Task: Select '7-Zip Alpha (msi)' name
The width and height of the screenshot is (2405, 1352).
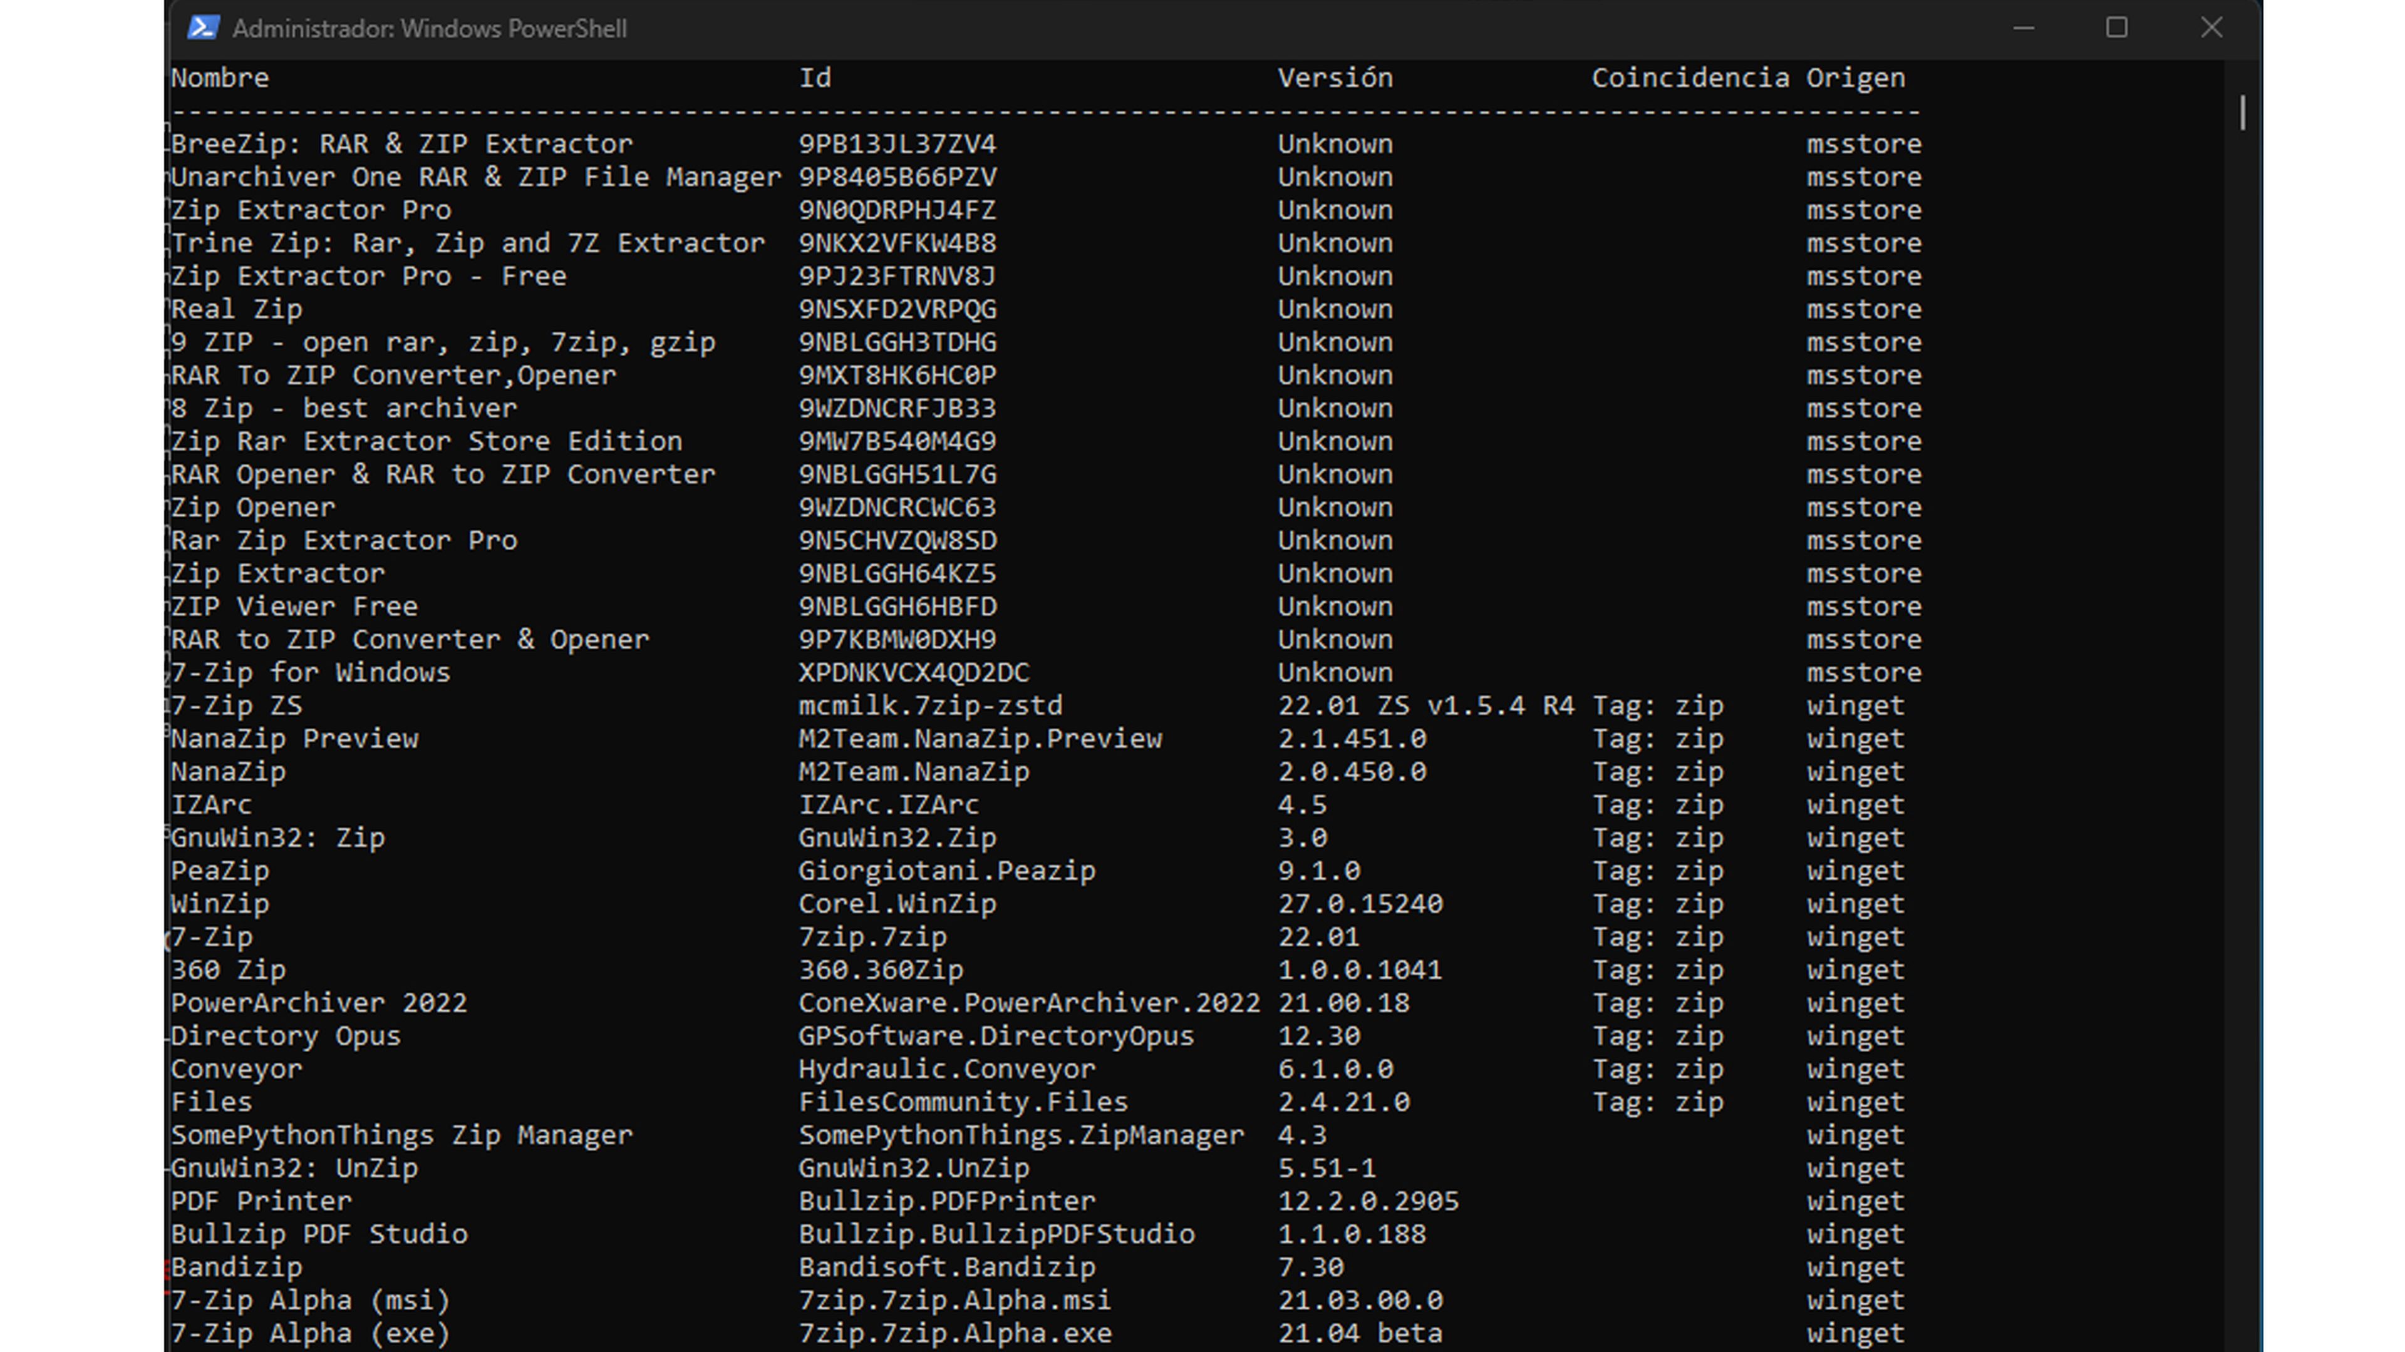Action: pos(311,1301)
